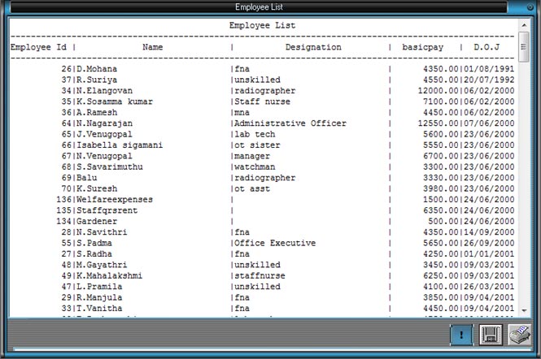541x359 pixels.
Task: Click the entry 'Welfareexpenses'
Action: [x=115, y=200]
